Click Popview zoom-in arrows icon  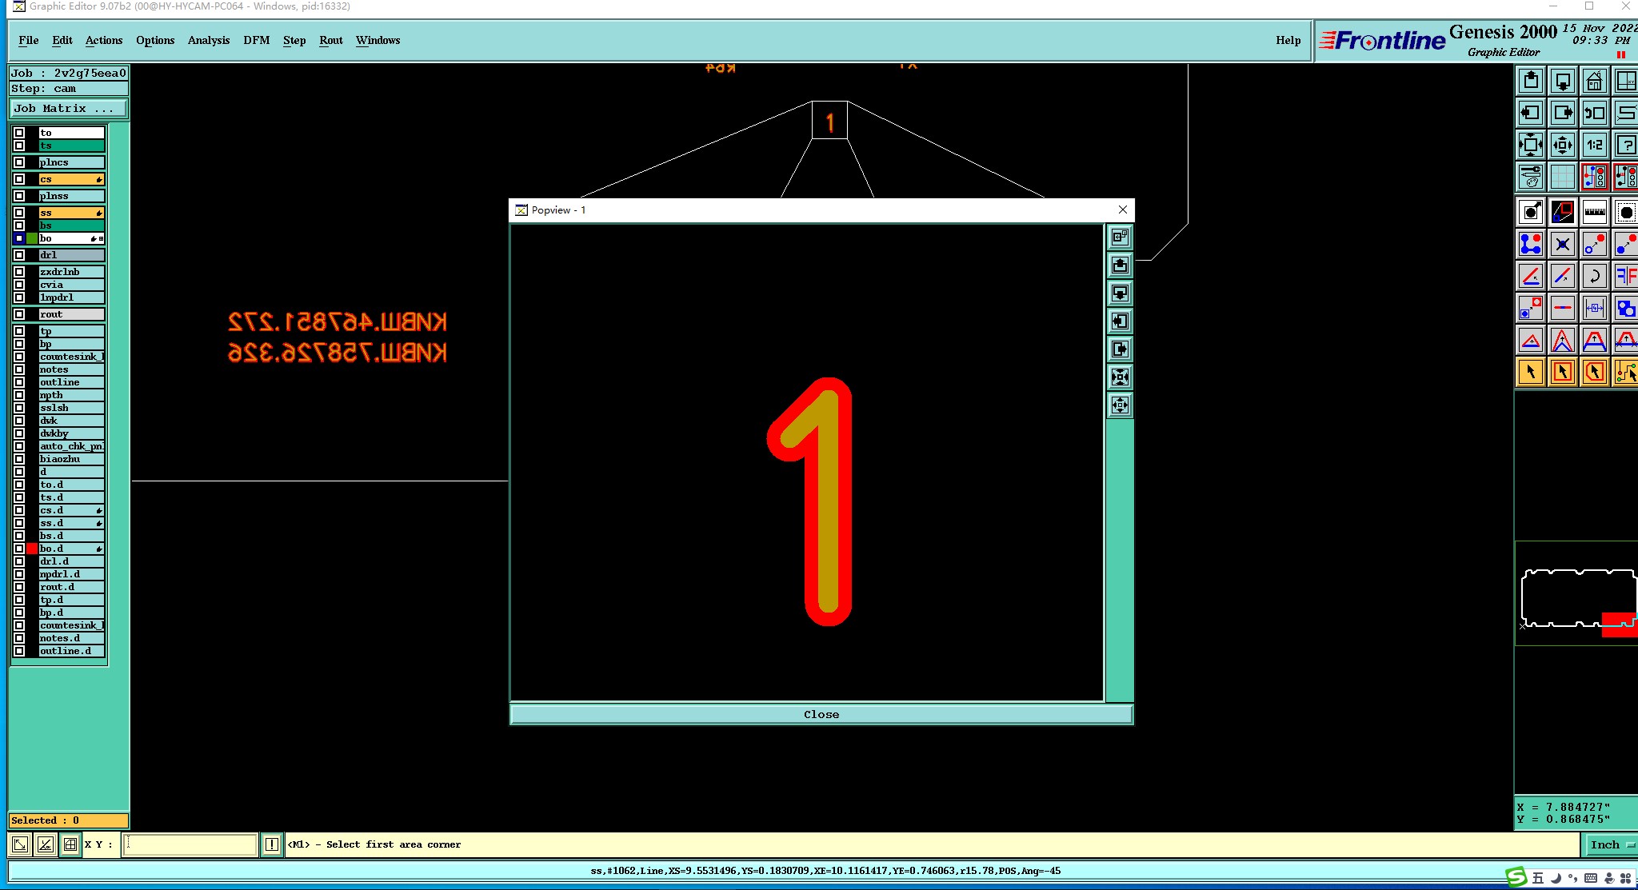coord(1120,377)
